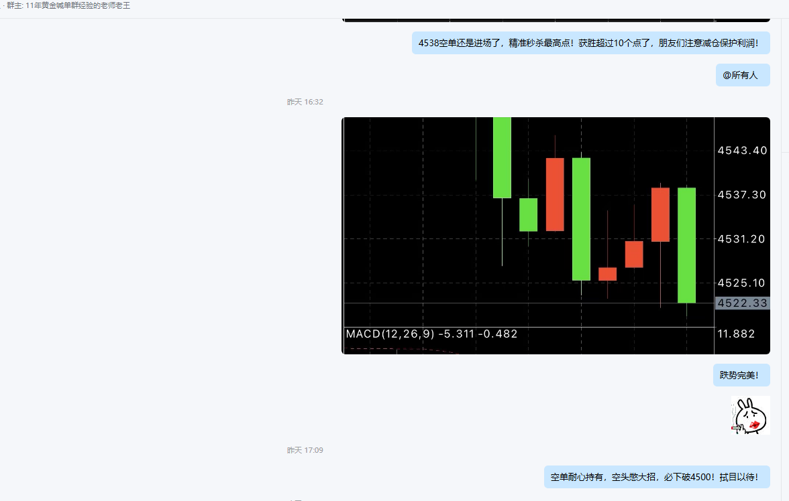The height and width of the screenshot is (501, 789).
Task: Click the @所有人 mention bubble
Action: click(x=743, y=75)
